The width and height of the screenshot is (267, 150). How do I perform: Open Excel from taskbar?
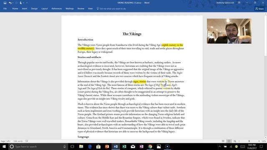click(x=124, y=146)
